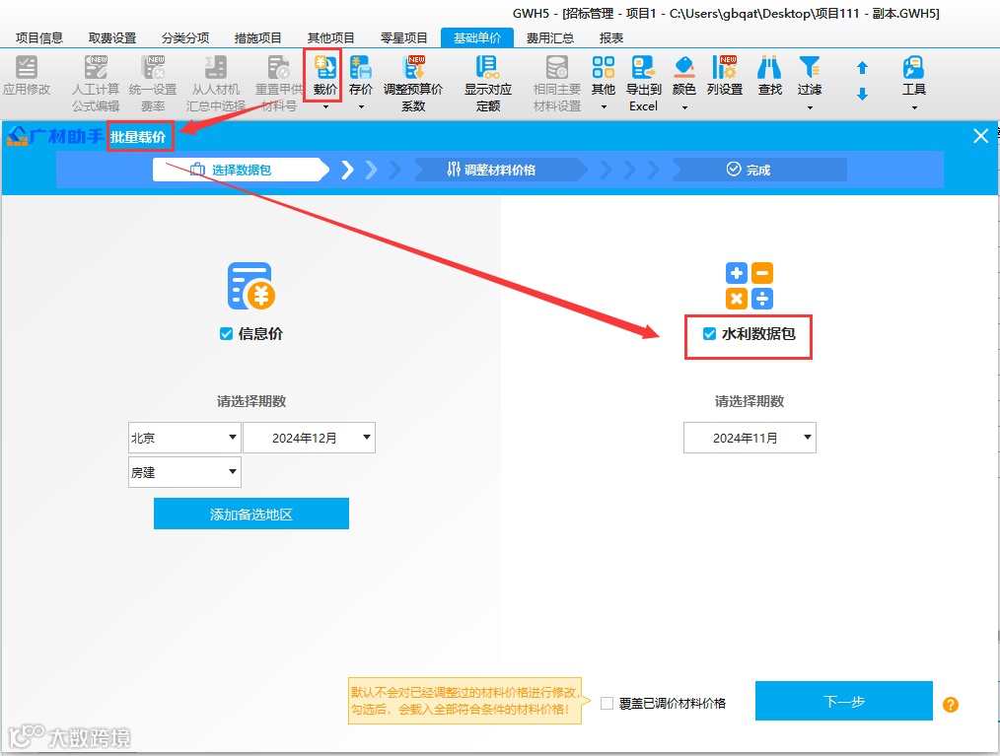Open the 2024年11月 period dropdown

coord(750,438)
